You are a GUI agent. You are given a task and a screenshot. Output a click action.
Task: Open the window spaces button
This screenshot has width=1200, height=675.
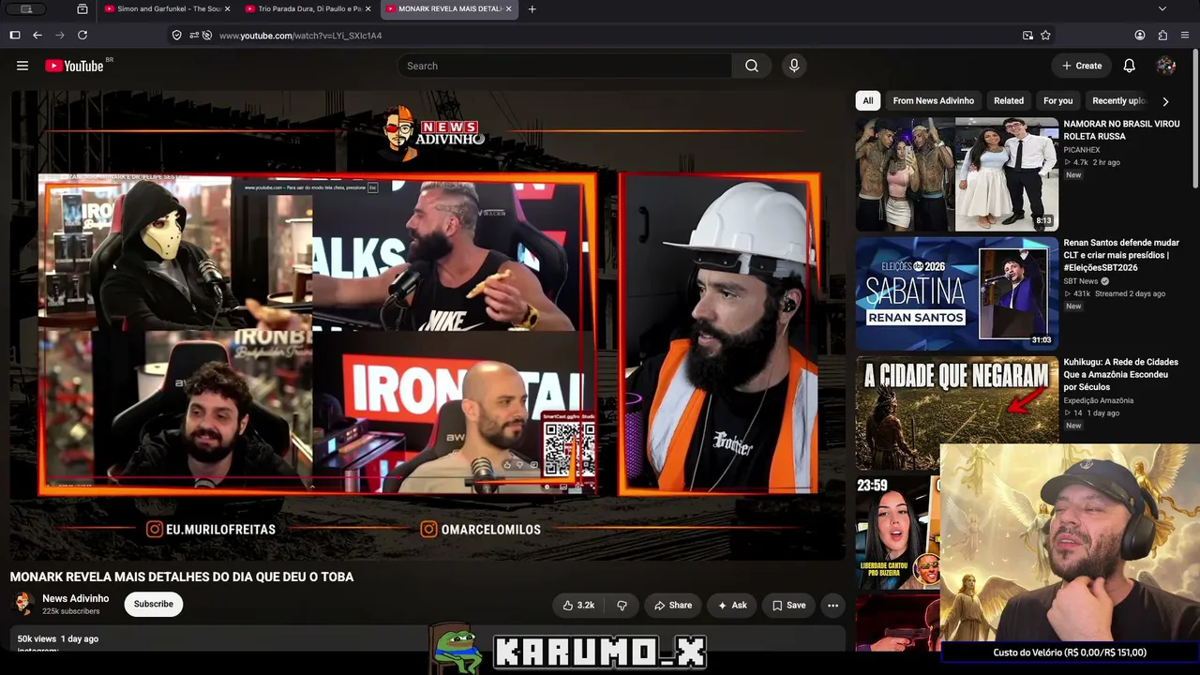(x=26, y=9)
